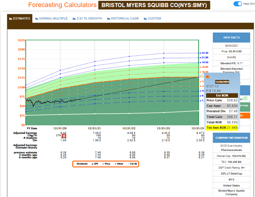Viewport: 255px width, 197px height.
Task: Click the Price Gain $58.63 row
Action: coord(222,100)
